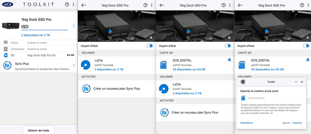The width and height of the screenshot is (311, 134).
Task: Eject device via photo icon in LaCie-only panel
Action: click(151, 38)
